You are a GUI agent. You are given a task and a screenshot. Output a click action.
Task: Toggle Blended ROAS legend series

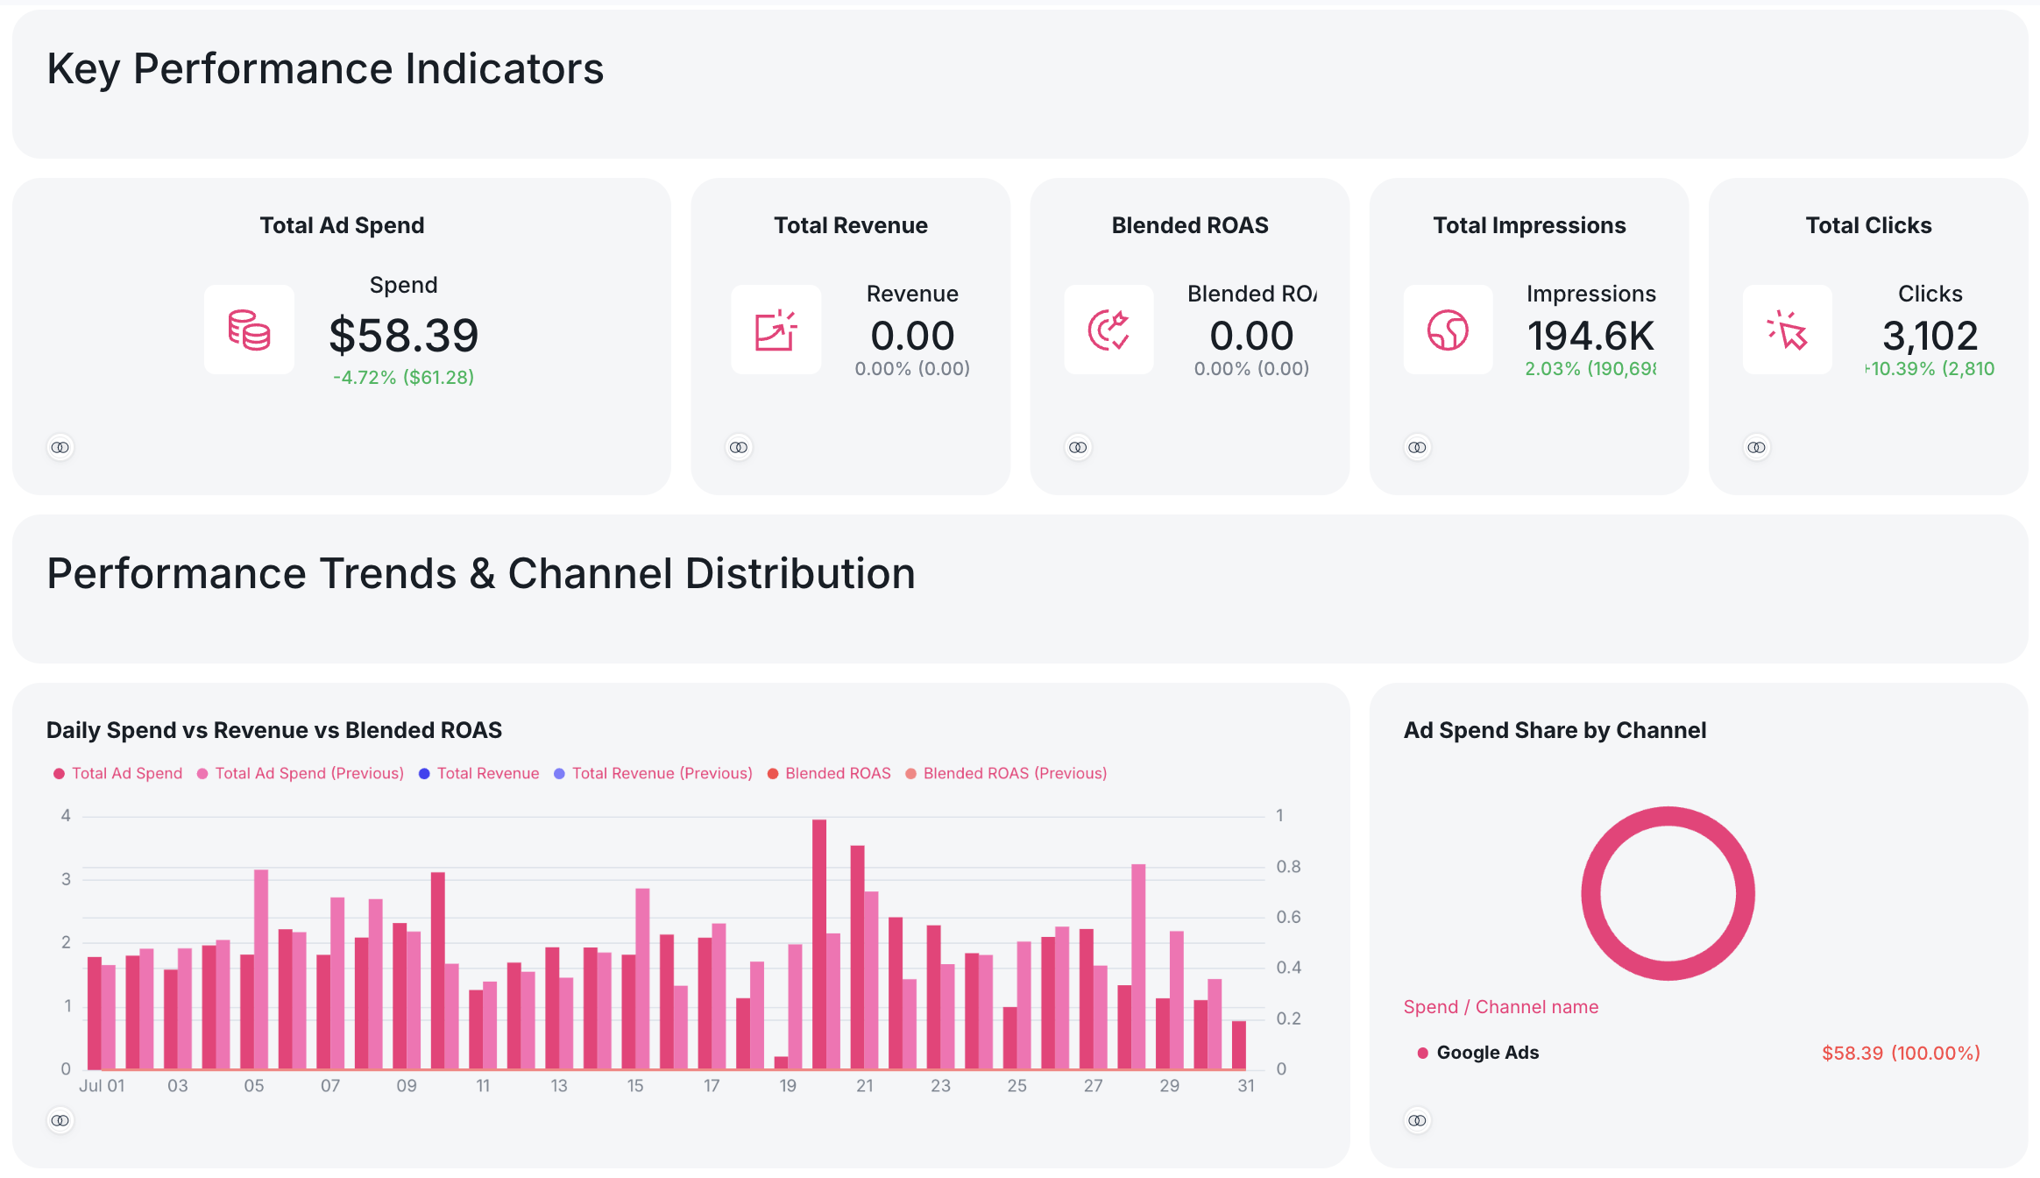[829, 774]
